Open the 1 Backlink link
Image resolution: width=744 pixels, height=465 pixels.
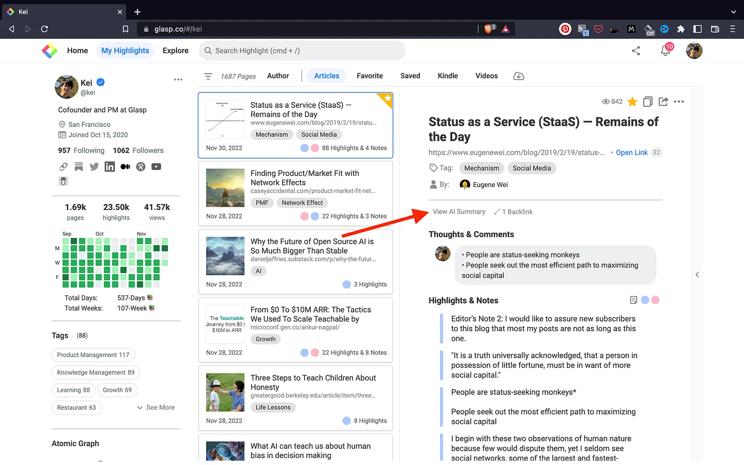coord(513,212)
